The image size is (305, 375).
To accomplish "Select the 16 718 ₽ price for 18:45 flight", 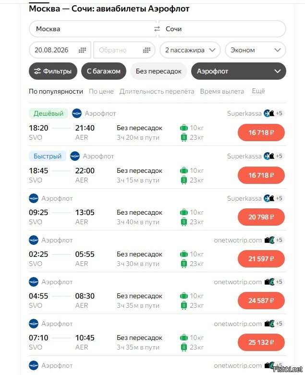I will [261, 175].
